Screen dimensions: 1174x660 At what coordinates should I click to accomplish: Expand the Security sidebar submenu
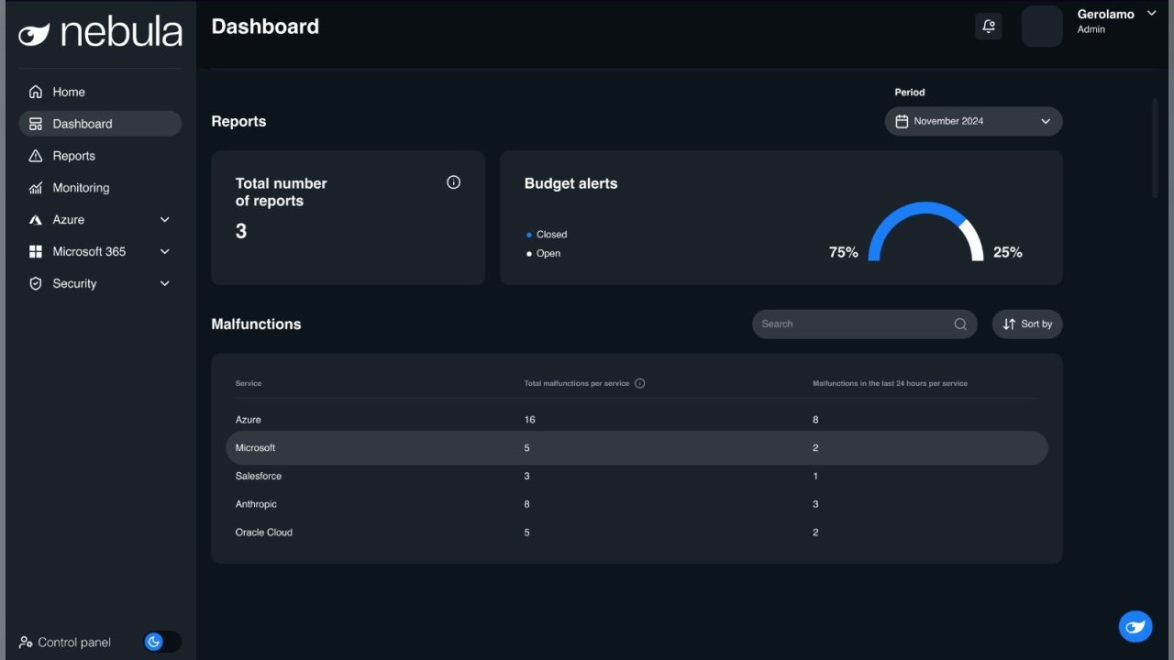165,283
